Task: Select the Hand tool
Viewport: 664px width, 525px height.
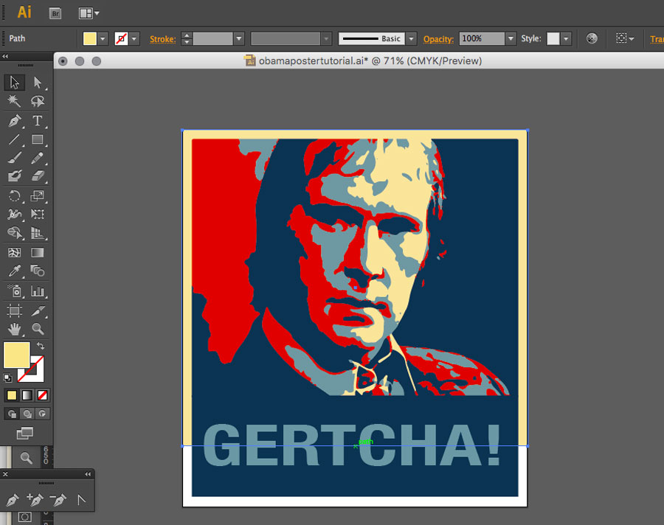Action: (15, 329)
